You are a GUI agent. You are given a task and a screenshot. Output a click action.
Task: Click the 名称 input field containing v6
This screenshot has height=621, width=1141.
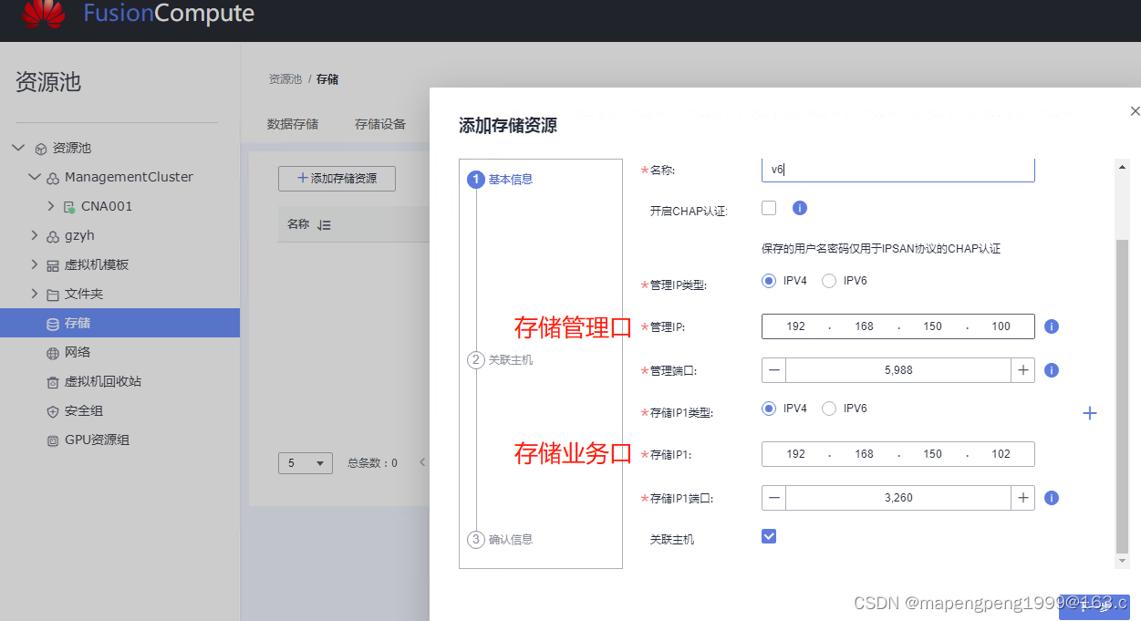pos(898,170)
